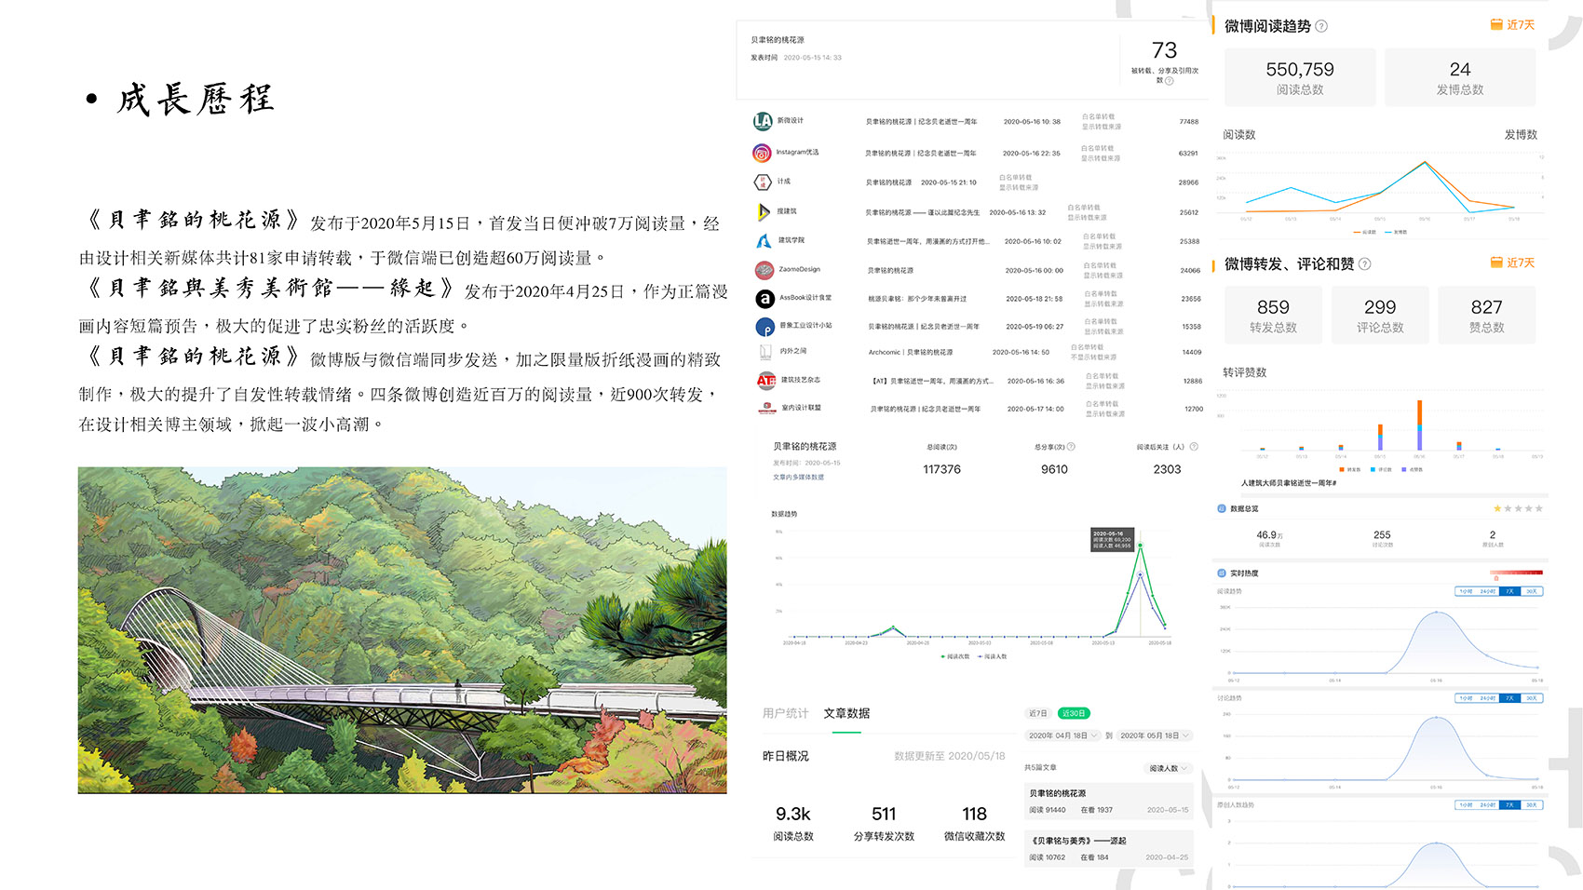Viewport: 1583px width, 890px height.
Task: Click the total shares value 9610
Action: click(x=1054, y=470)
